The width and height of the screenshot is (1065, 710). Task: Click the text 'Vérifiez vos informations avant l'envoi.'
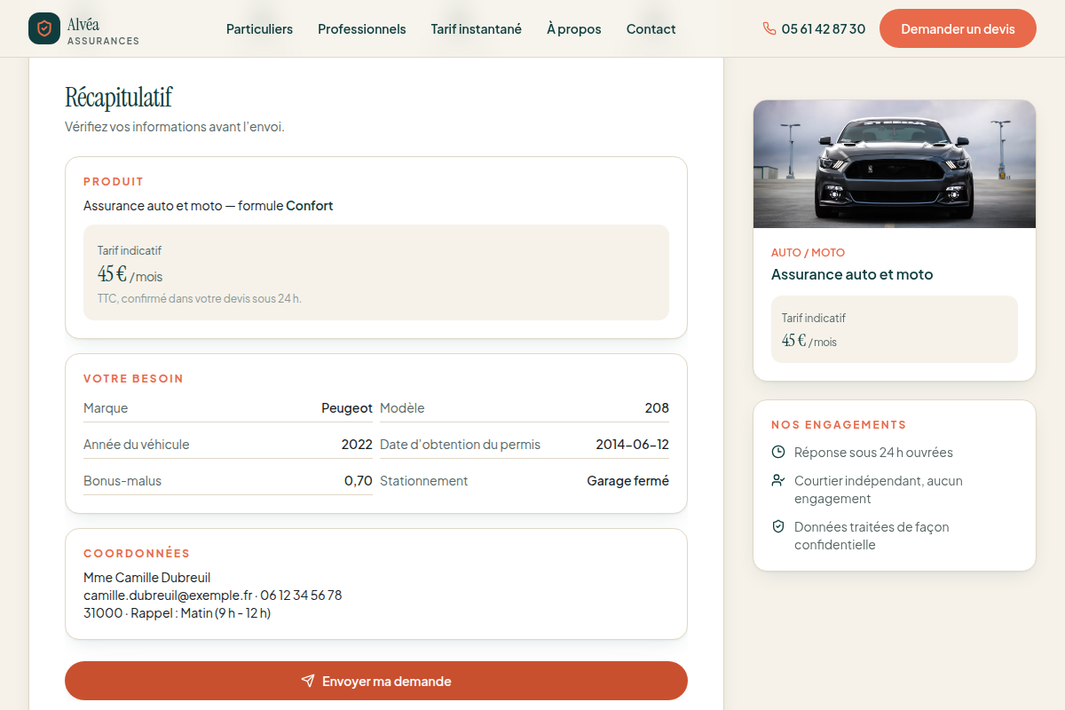pos(175,127)
